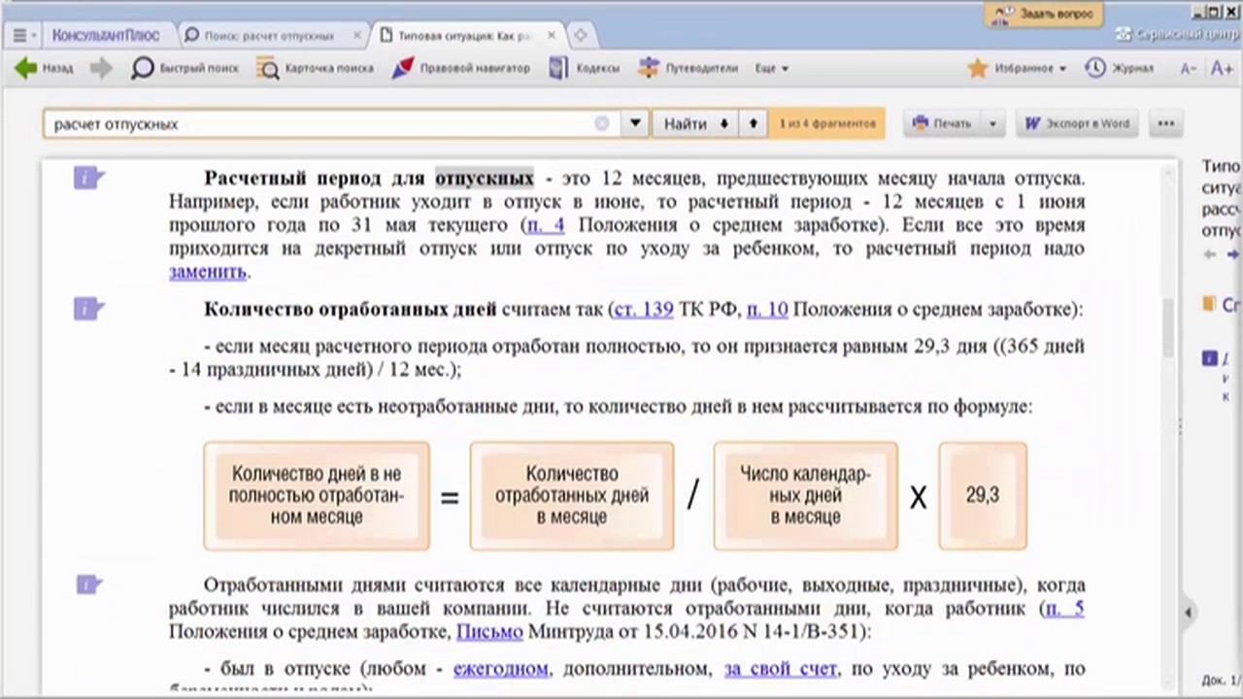This screenshot has width=1243, height=699.
Task: Click the Задать вопрос button
Action: click(1044, 14)
